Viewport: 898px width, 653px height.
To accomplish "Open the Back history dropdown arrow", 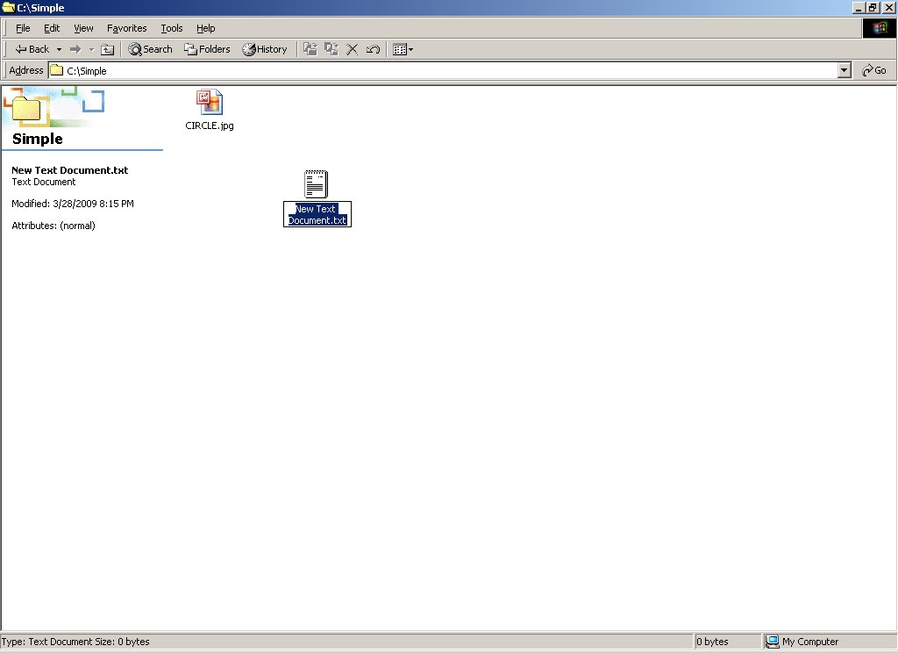I will 59,49.
